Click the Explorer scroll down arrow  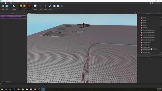pos(161,53)
